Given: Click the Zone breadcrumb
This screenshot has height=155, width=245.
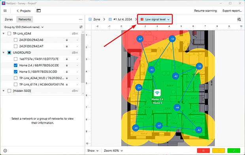Looking at the screenshot, I should [x=94, y=19].
